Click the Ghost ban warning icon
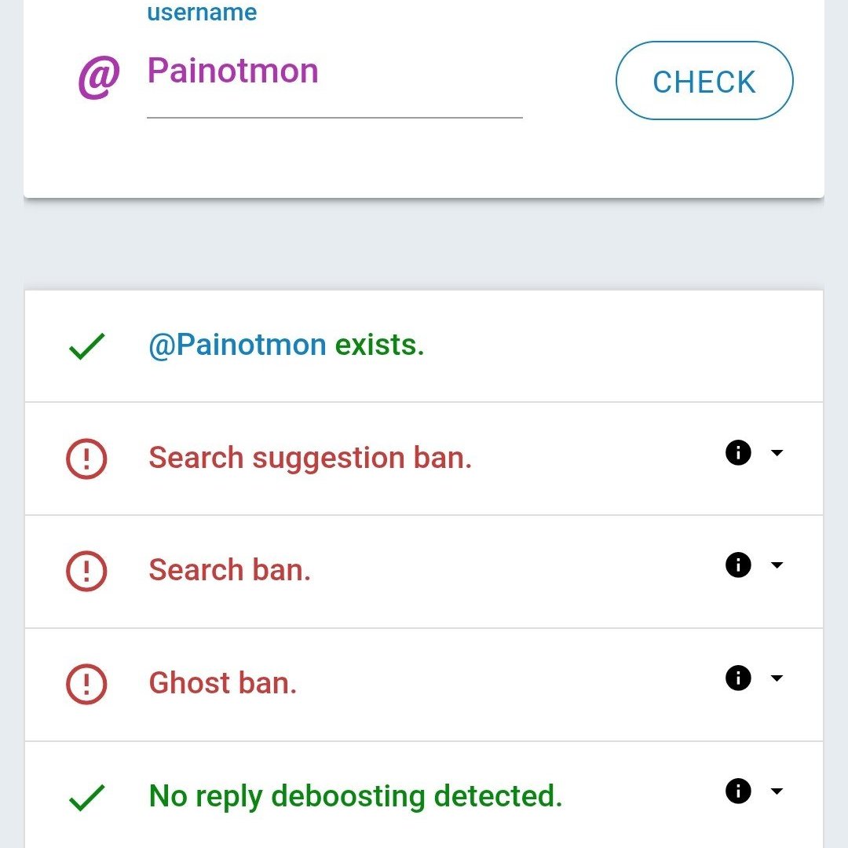The image size is (848, 848). [86, 684]
